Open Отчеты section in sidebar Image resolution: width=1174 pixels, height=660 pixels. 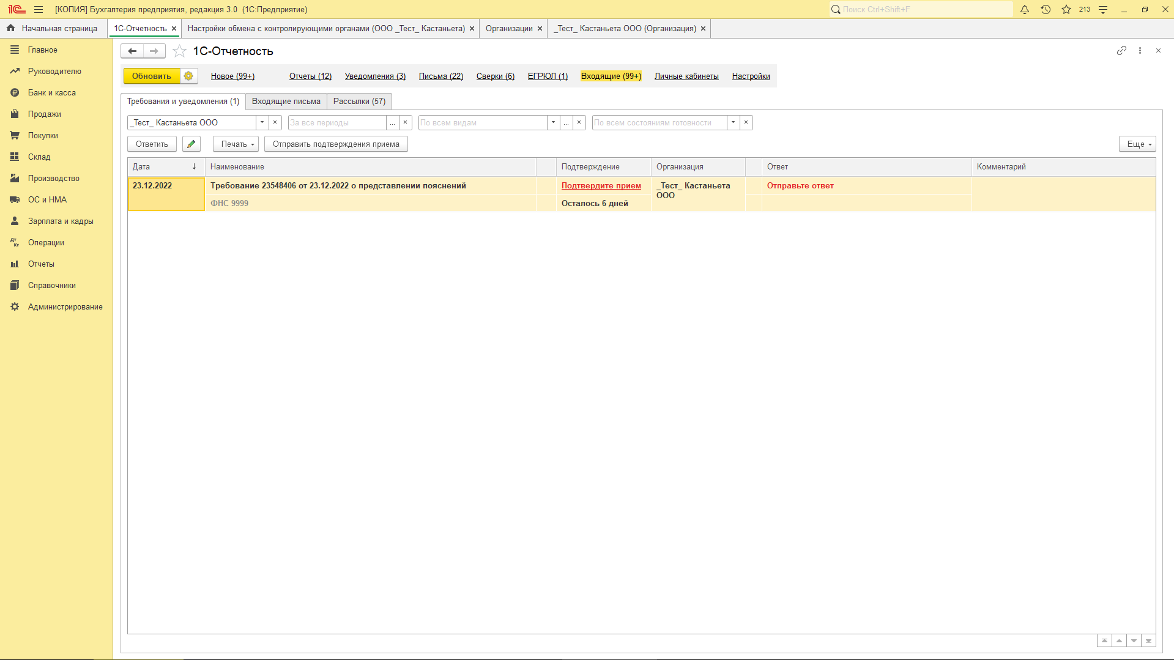(41, 264)
